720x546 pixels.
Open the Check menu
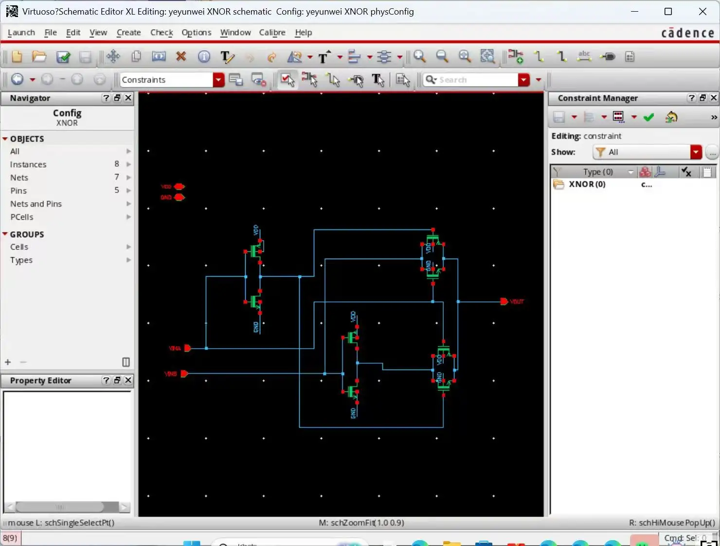pyautogui.click(x=162, y=33)
